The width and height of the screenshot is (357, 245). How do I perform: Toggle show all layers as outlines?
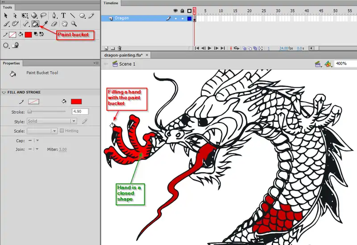pyautogui.click(x=189, y=10)
